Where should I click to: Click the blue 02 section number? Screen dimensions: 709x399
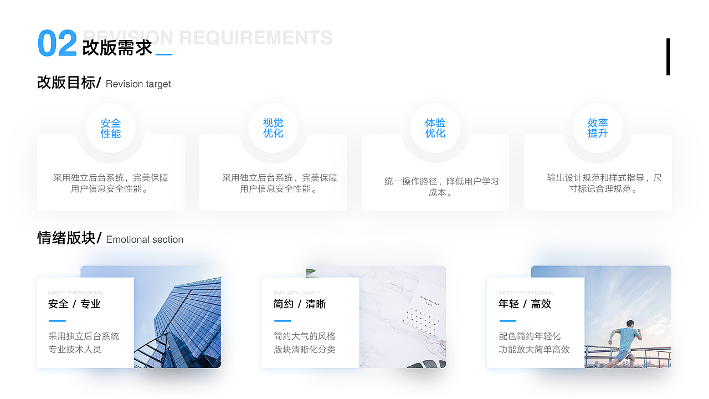click(x=56, y=43)
